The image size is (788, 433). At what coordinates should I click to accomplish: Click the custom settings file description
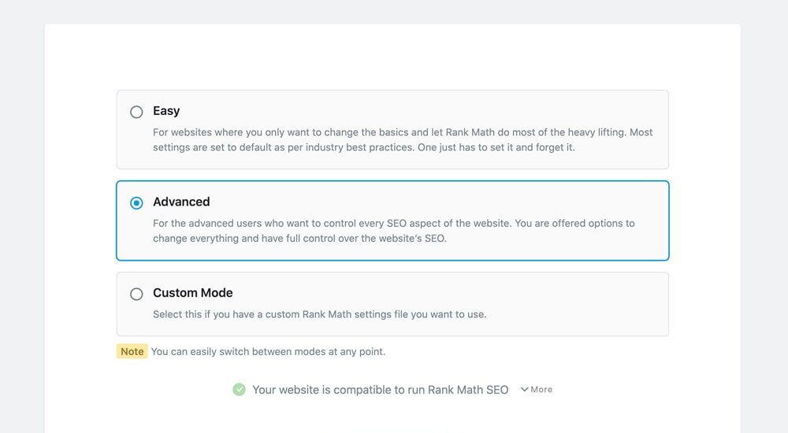click(320, 314)
